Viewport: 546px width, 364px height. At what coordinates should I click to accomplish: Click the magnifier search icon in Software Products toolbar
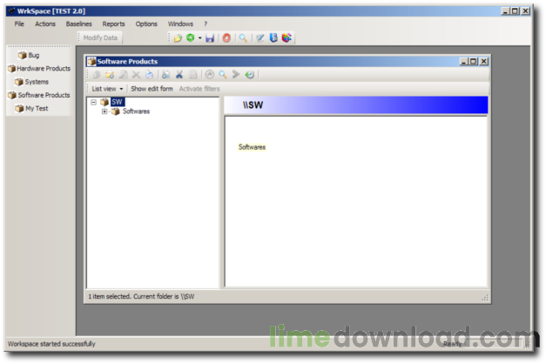[x=223, y=75]
